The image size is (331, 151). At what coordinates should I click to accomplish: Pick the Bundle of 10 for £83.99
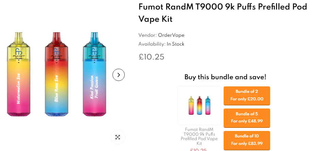(x=247, y=140)
